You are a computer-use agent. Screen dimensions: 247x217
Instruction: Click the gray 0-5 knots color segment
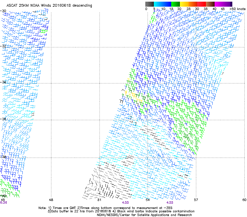coord(150,4)
